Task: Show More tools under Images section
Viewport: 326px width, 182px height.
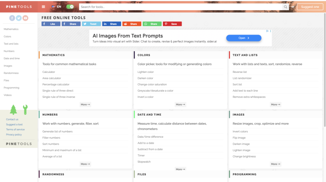Action: [275, 164]
